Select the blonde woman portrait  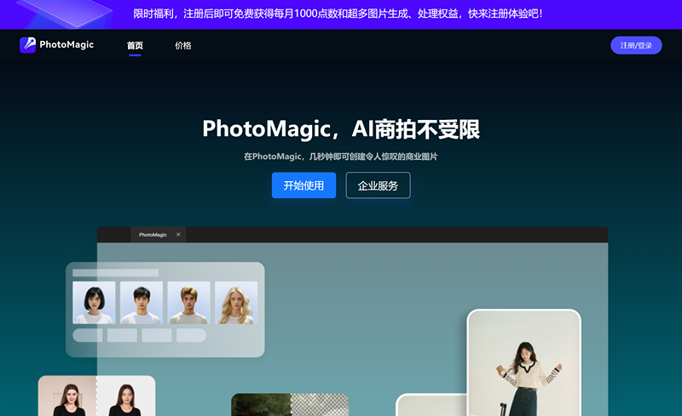click(x=236, y=303)
